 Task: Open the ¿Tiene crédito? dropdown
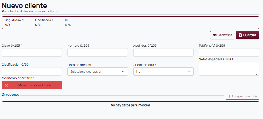pyautogui.click(x=163, y=72)
